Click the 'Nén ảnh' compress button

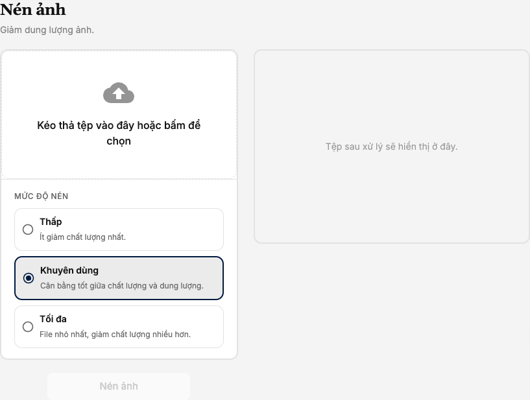click(119, 386)
